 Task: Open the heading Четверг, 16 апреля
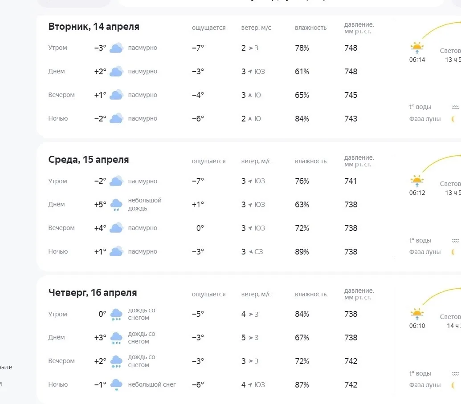[x=93, y=292]
